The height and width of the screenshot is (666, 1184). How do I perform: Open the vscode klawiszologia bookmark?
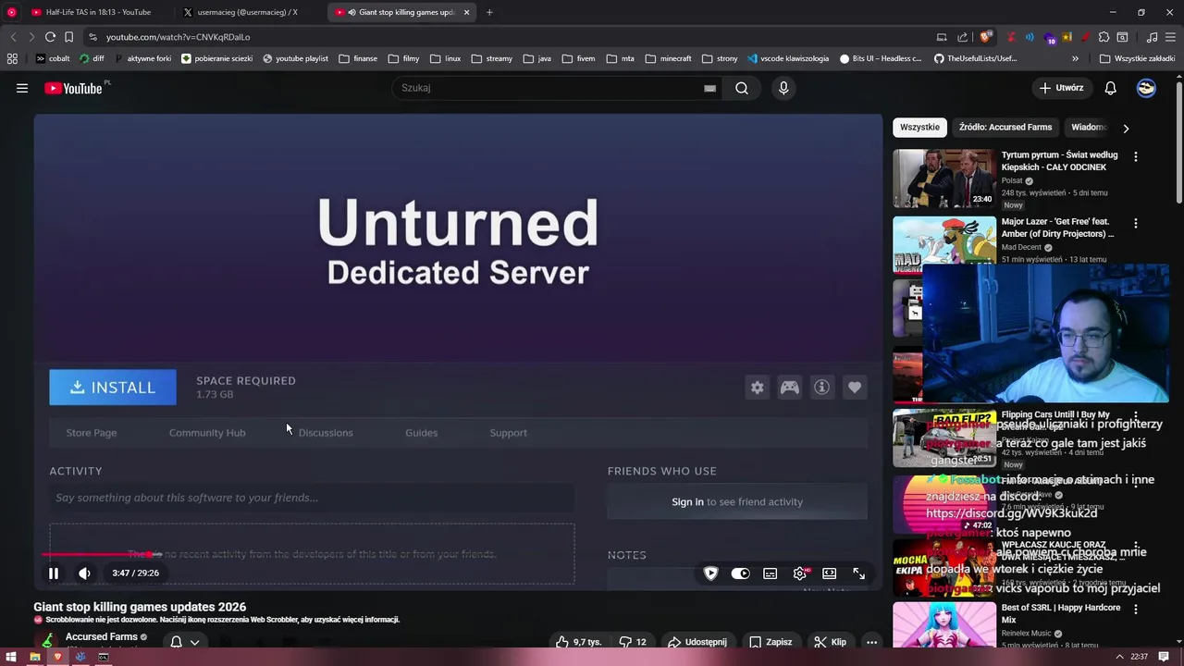[788, 58]
